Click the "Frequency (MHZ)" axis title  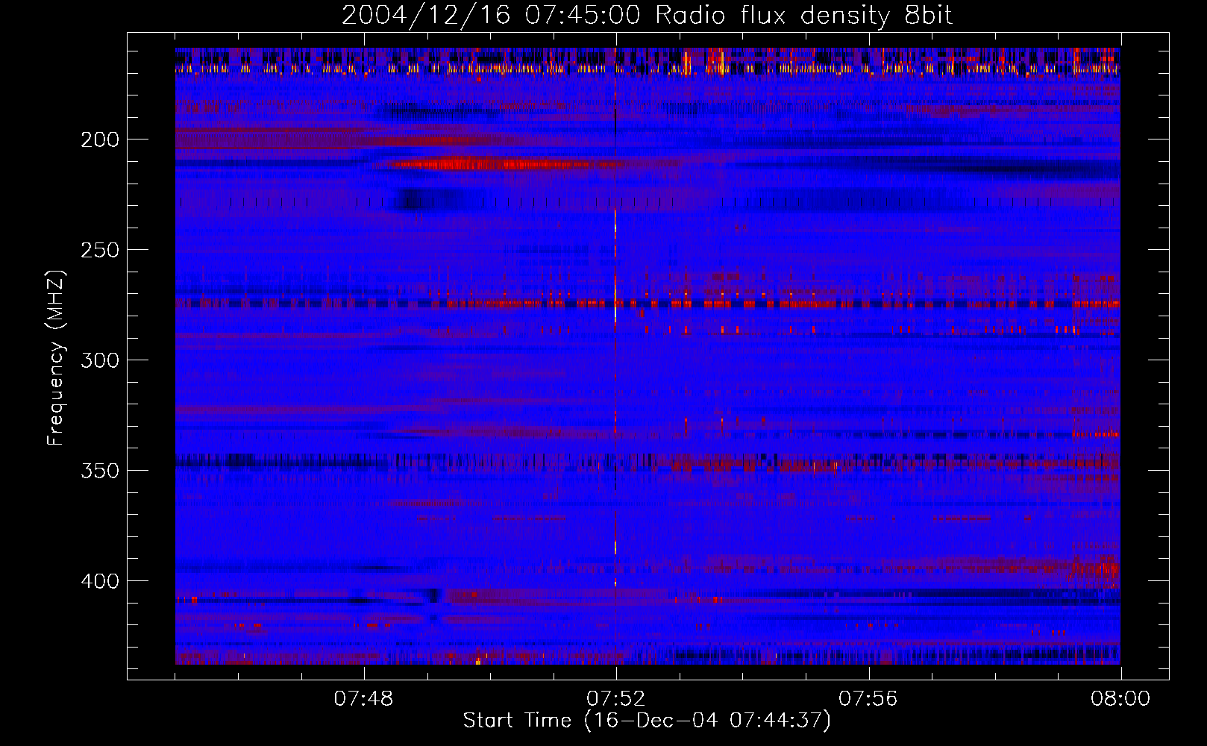(56, 357)
